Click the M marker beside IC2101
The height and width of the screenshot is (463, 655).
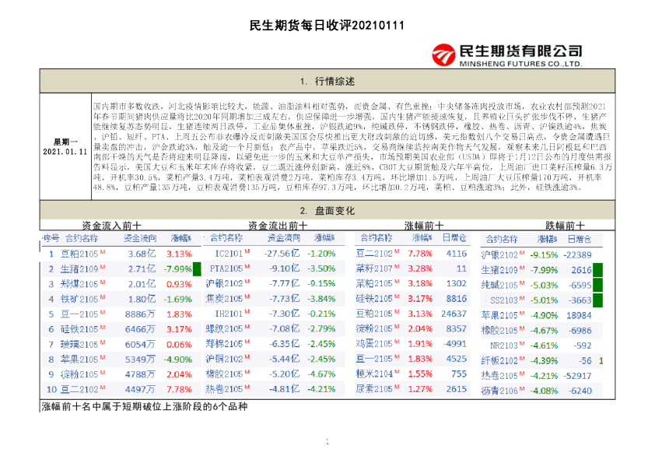pos(248,252)
